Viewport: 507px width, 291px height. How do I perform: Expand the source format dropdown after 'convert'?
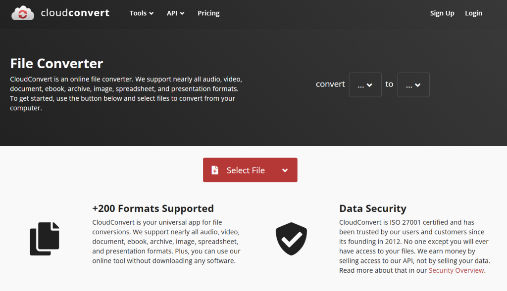point(365,85)
